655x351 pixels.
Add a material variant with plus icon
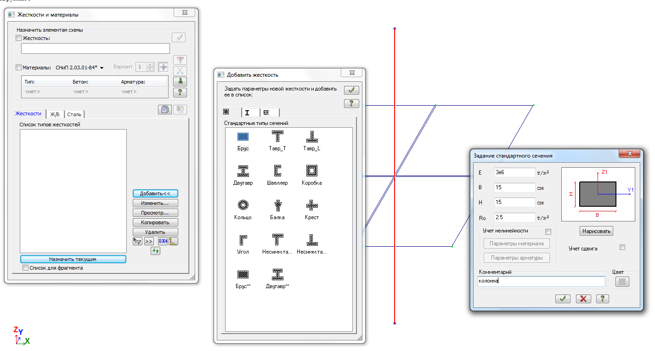pyautogui.click(x=163, y=67)
